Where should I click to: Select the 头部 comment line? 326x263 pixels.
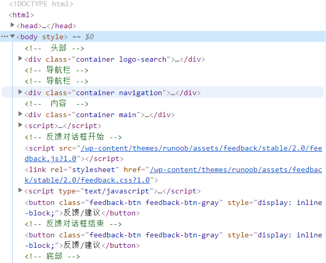click(54, 49)
